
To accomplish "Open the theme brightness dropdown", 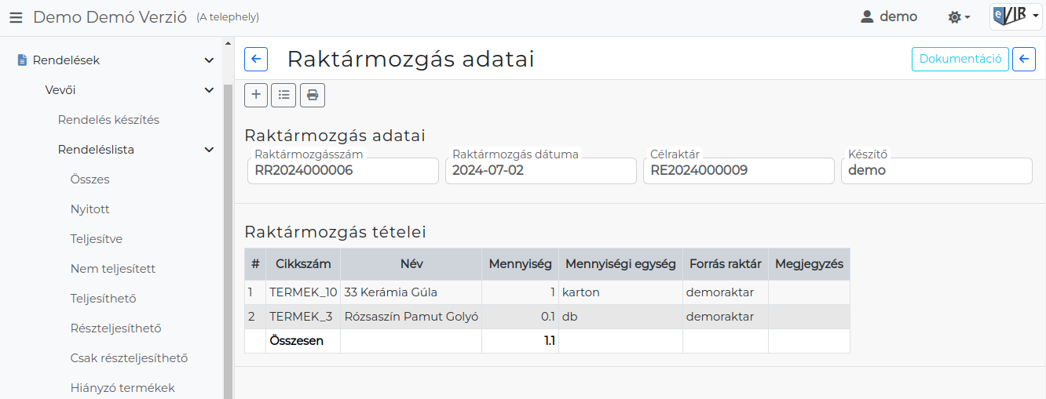I will coord(960,16).
